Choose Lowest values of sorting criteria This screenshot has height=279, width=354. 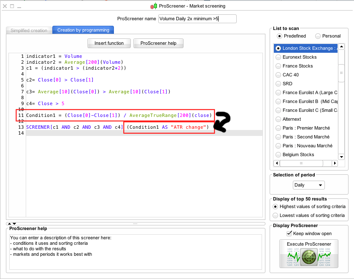tap(276, 215)
